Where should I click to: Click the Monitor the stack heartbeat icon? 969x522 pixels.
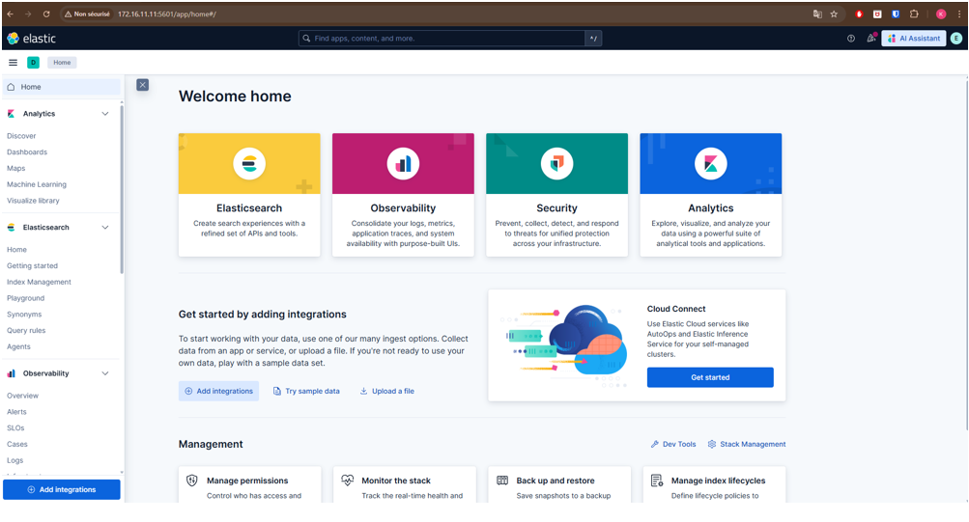click(347, 481)
